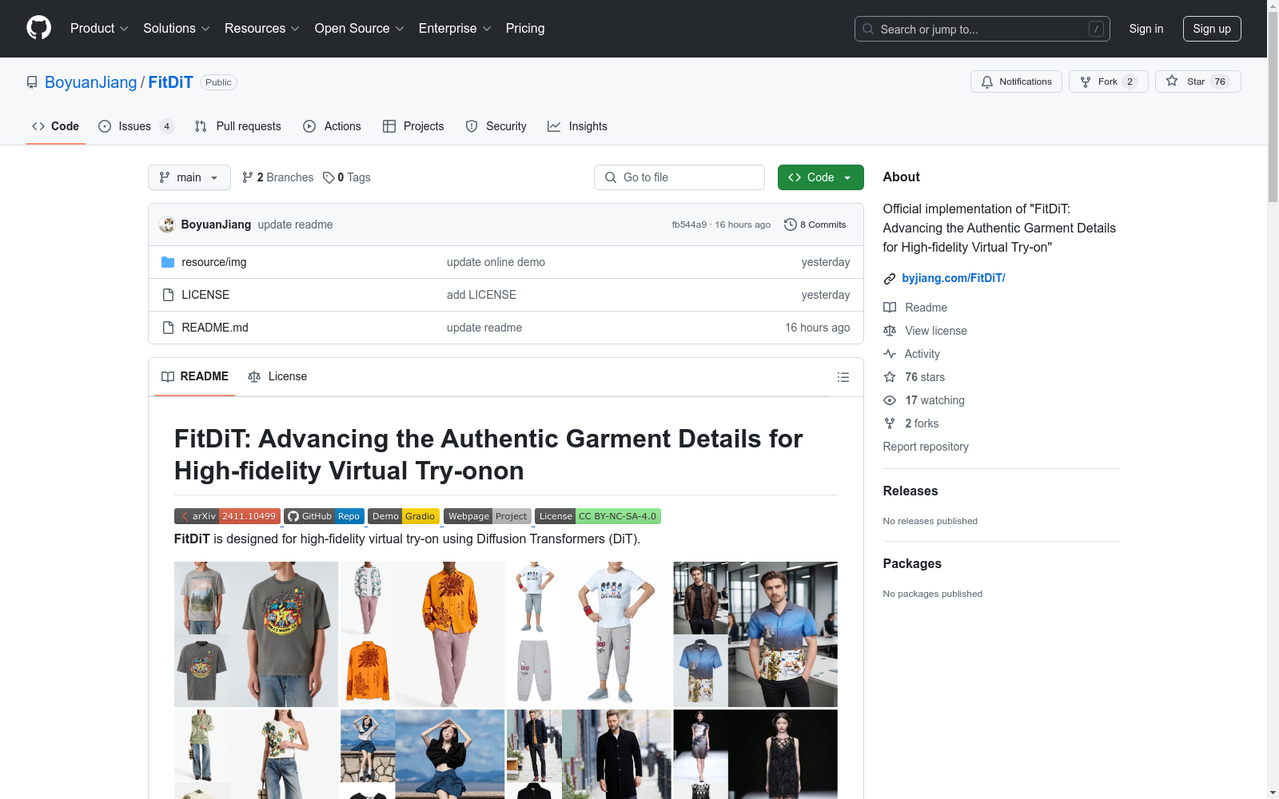This screenshot has height=799, width=1279.
Task: Select the README tab in file viewer
Action: (195, 376)
